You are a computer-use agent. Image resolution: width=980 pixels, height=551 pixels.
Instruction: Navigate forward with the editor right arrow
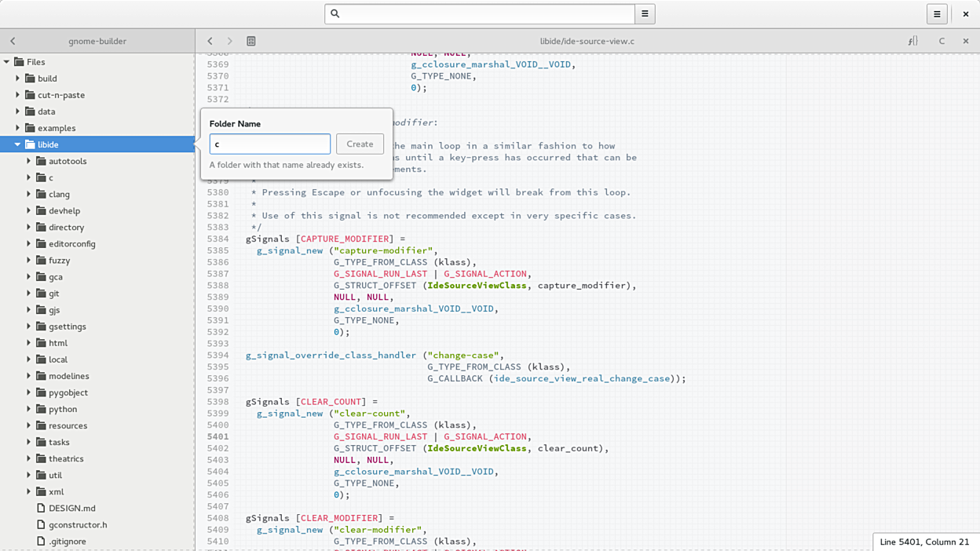click(229, 41)
